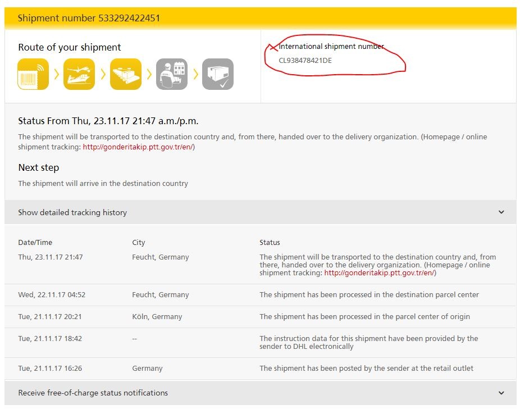The image size is (520, 409).
Task: Click the City column header
Action: pyautogui.click(x=139, y=243)
